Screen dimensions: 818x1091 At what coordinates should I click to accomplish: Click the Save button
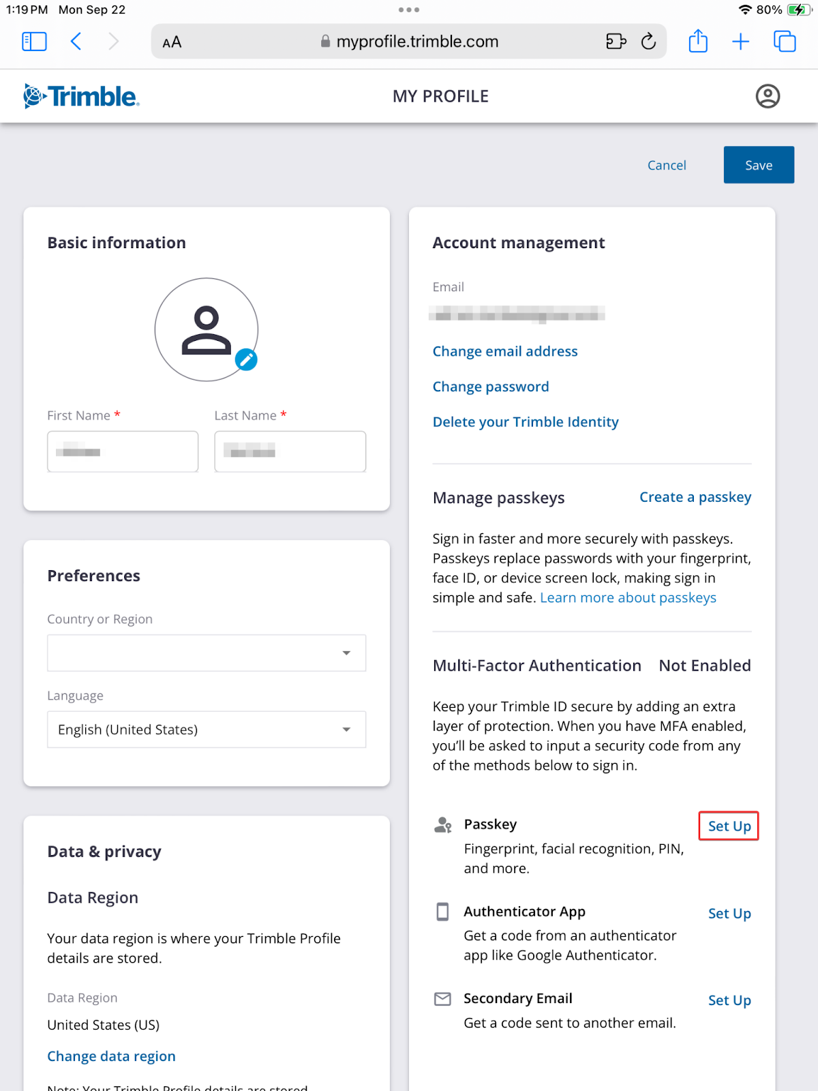click(x=759, y=165)
